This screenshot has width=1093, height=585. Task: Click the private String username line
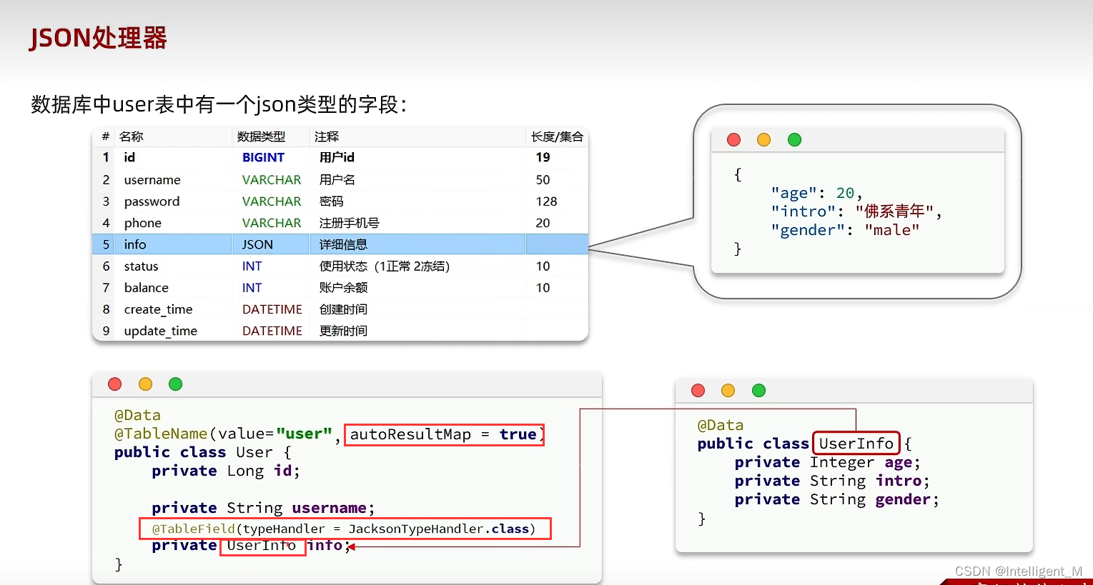point(263,508)
